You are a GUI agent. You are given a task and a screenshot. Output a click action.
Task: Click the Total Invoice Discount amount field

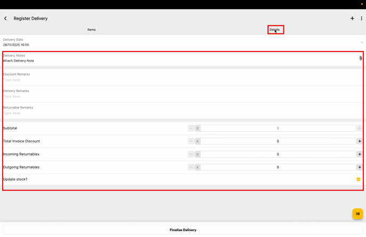coord(277,141)
